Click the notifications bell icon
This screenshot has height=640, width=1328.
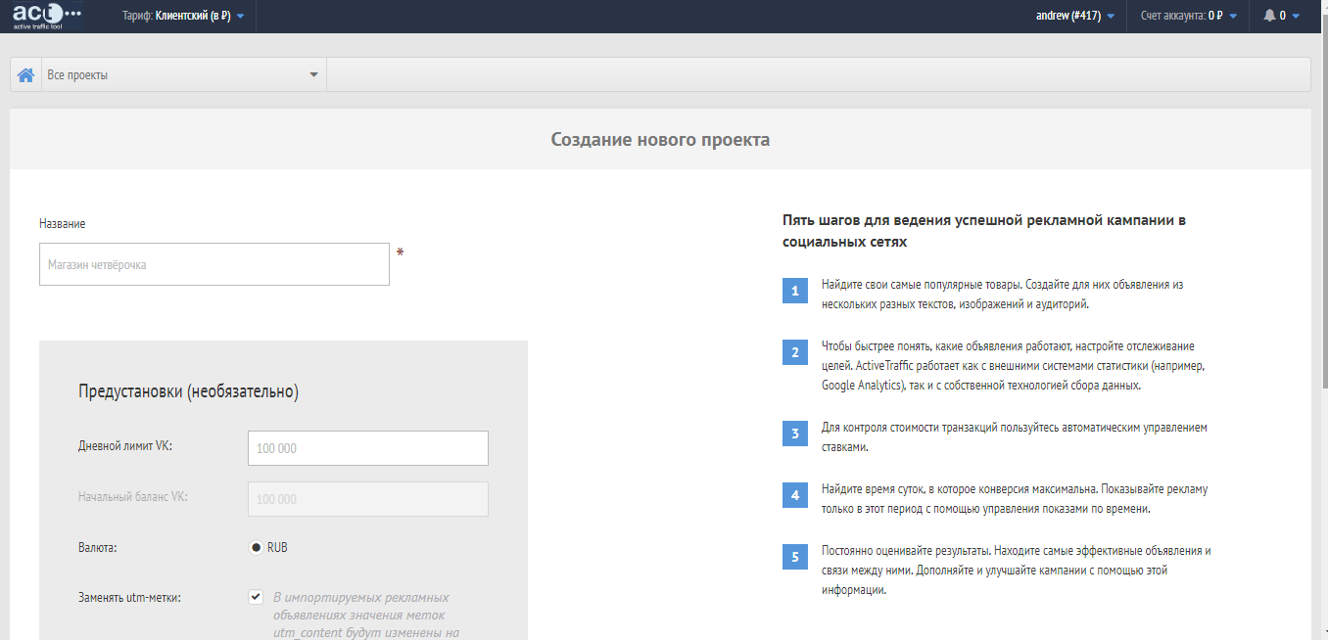[x=1269, y=16]
